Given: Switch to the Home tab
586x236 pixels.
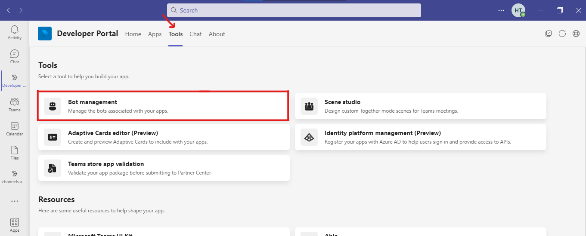Looking at the screenshot, I should tap(133, 34).
